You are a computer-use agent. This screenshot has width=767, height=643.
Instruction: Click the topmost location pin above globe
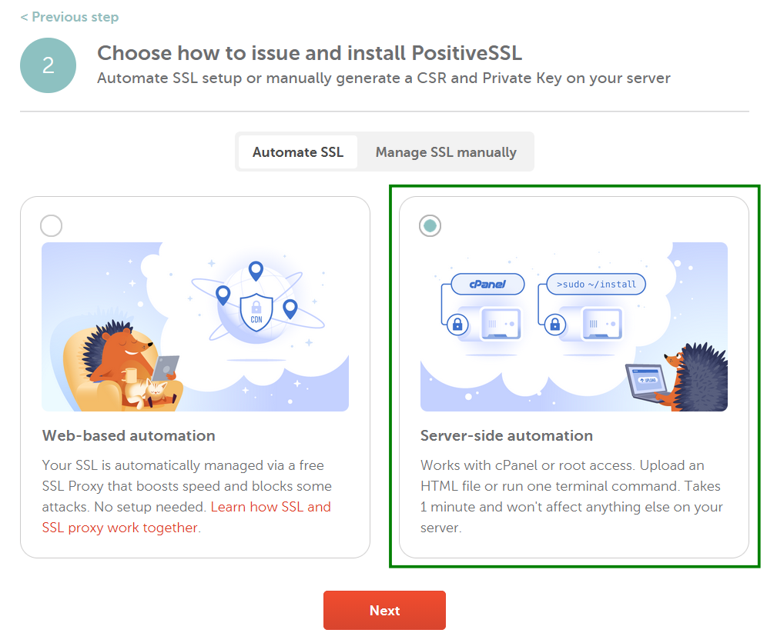[x=256, y=271]
